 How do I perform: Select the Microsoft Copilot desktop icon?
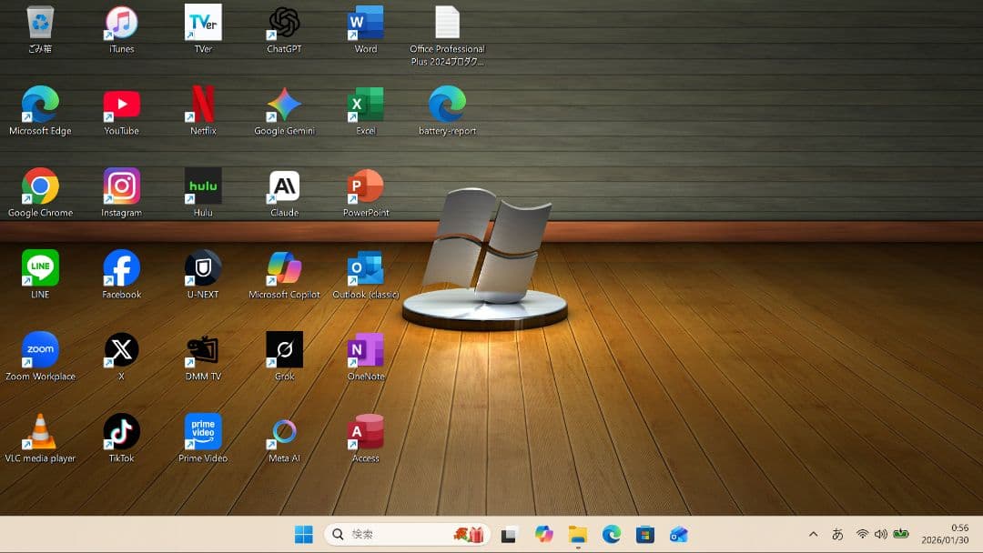(x=284, y=268)
